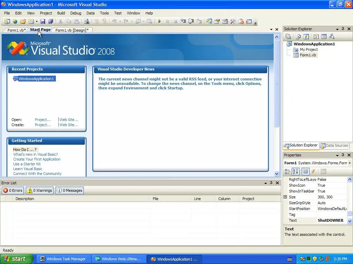Click the Copy icon in toolbar
The width and height of the screenshot is (353, 264).
click(69, 21)
